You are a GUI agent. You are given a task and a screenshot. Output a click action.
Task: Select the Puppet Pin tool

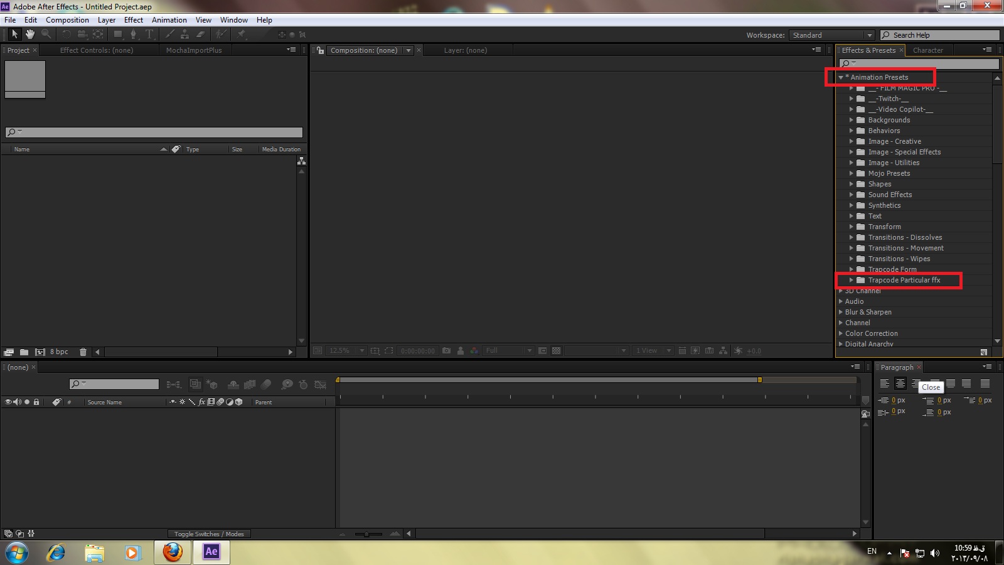click(242, 34)
